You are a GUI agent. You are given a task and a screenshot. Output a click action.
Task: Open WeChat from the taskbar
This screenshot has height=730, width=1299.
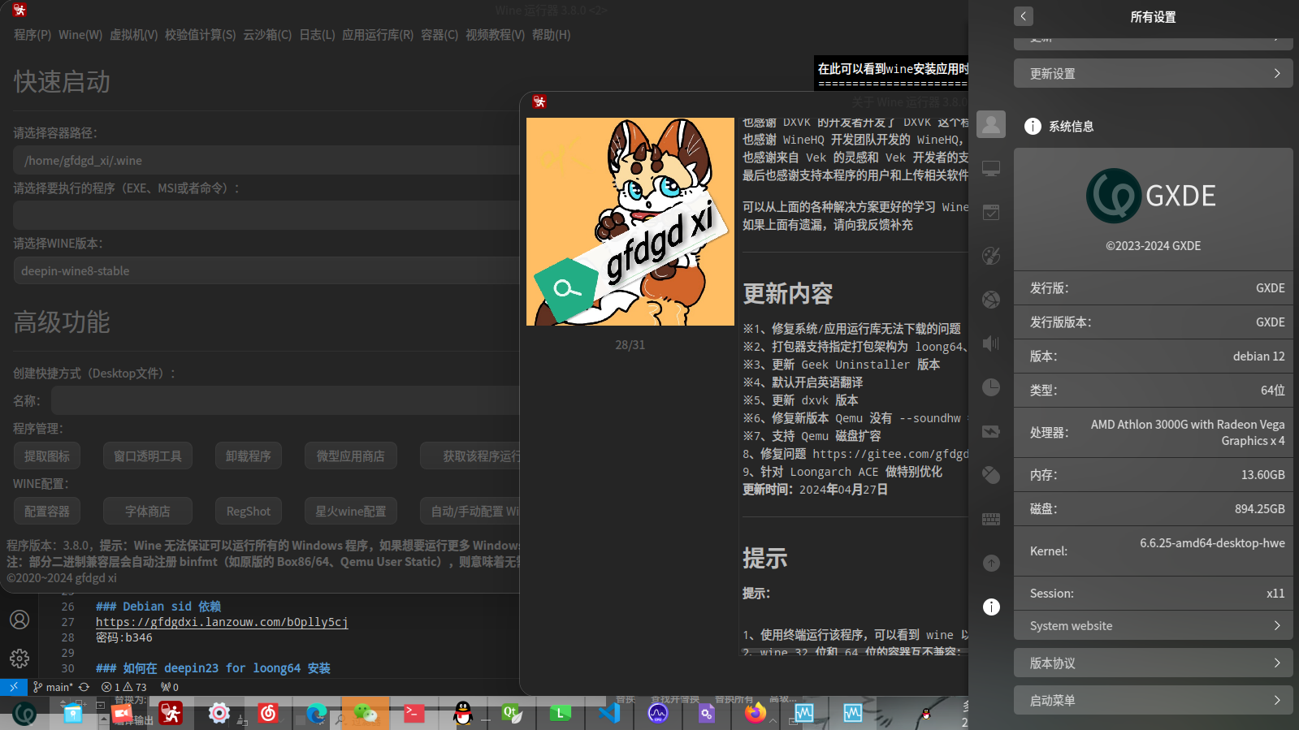[x=366, y=713]
